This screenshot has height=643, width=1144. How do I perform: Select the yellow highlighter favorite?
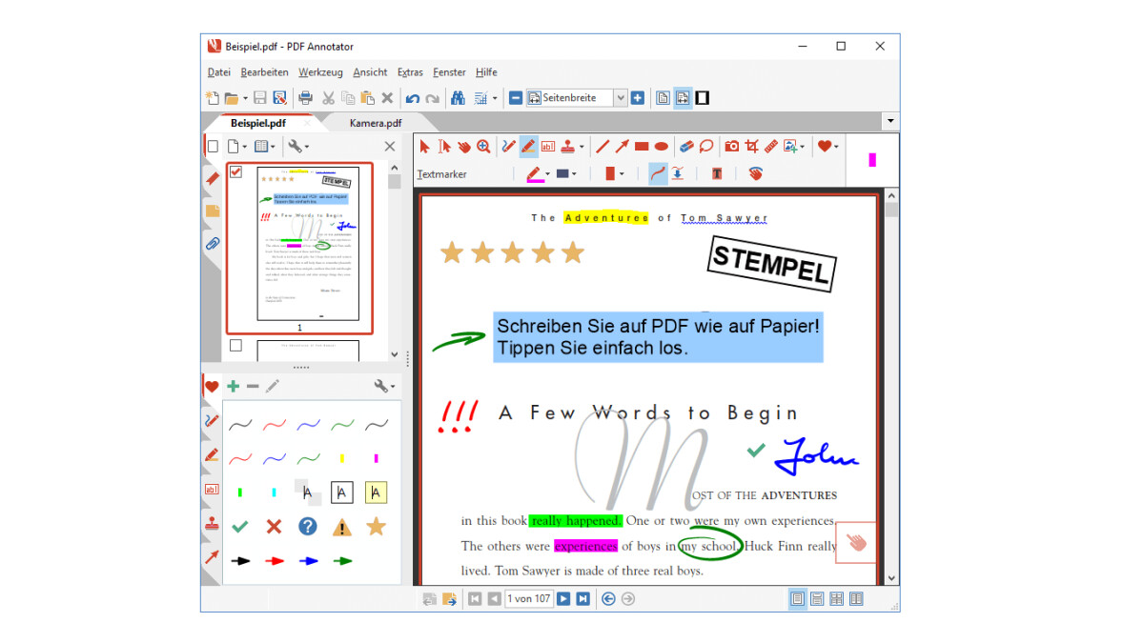pos(342,458)
